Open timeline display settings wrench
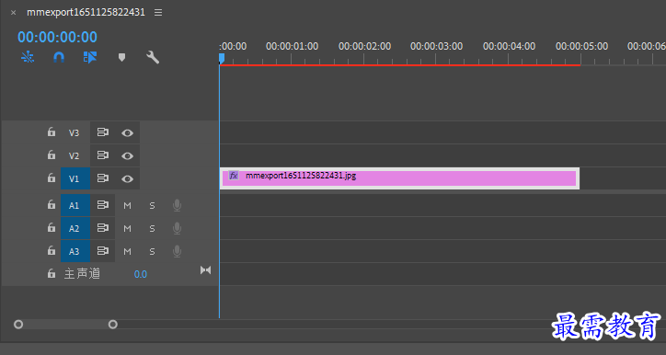Screen dimensions: 666x355 click(153, 57)
